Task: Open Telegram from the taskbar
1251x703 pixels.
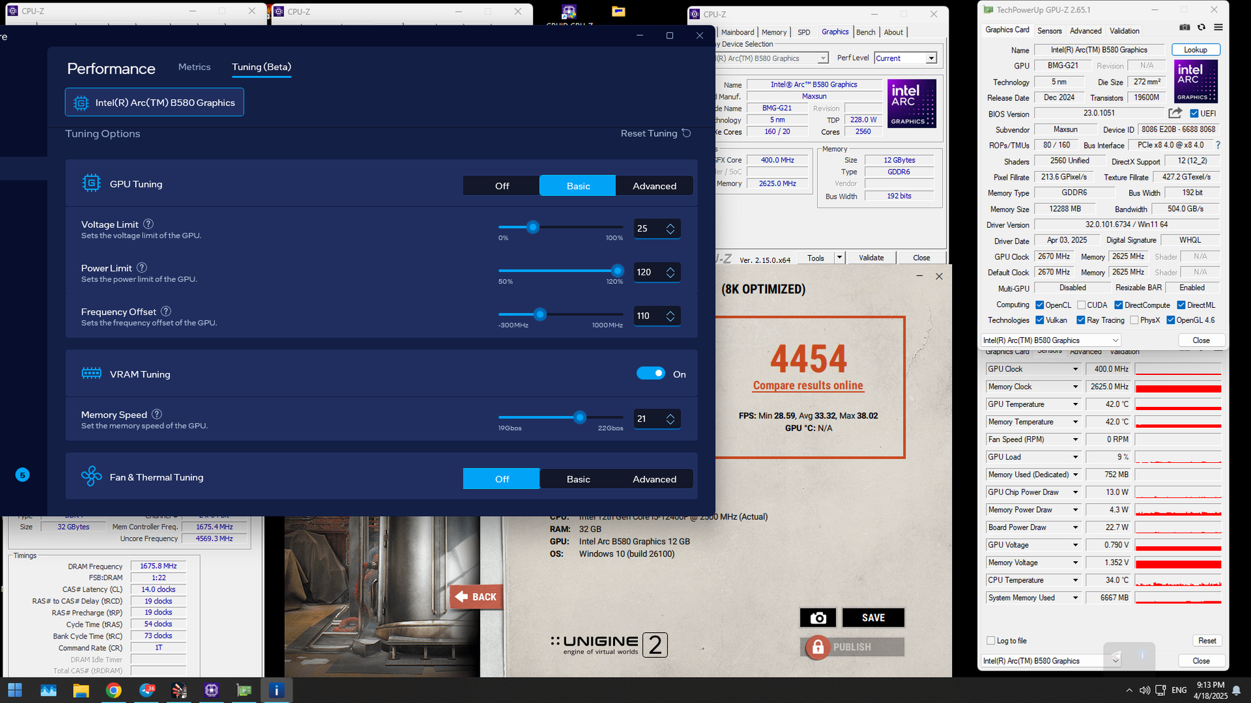Action: [147, 690]
